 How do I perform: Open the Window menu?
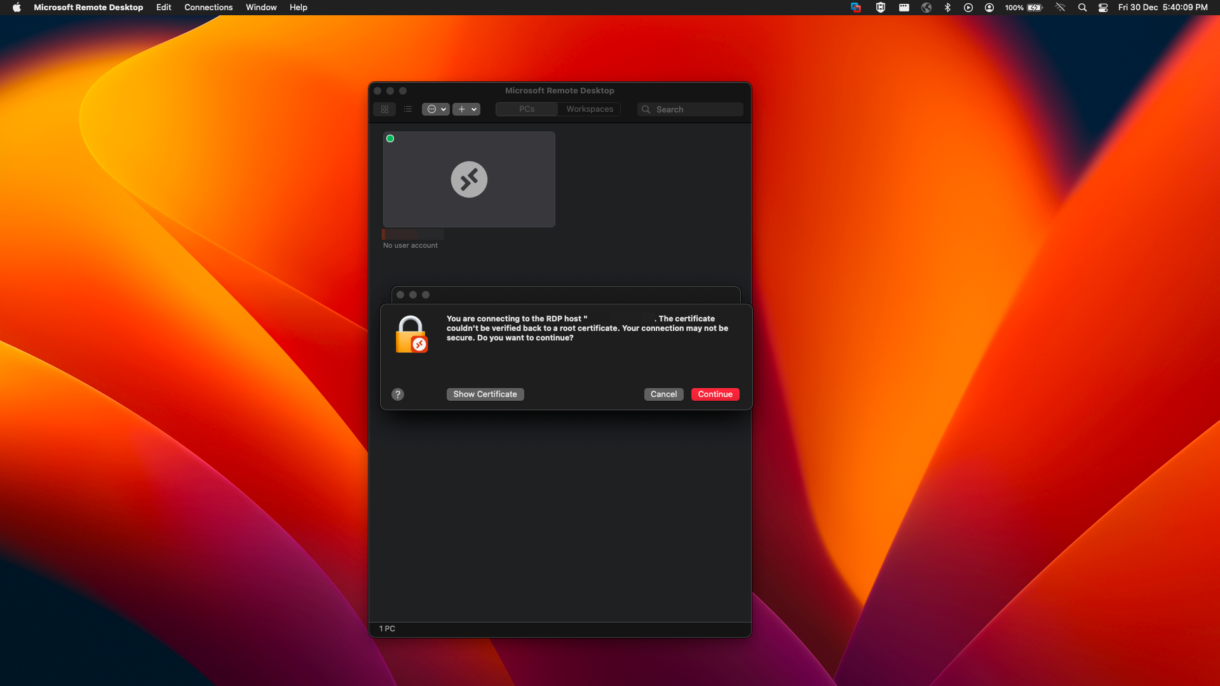coord(261,8)
